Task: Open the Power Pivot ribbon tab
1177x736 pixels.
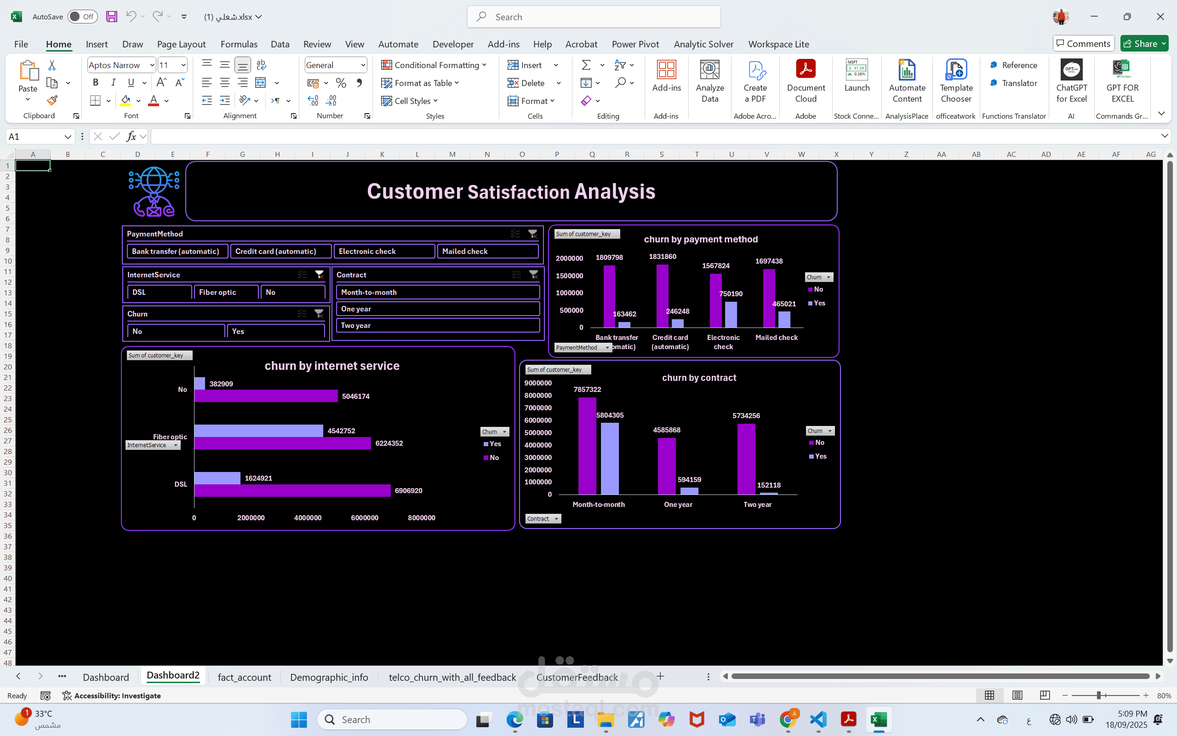Action: coord(634,44)
